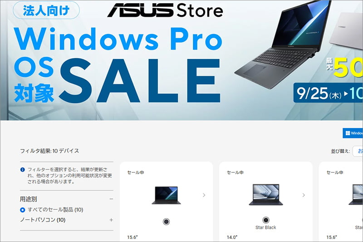Select Star Black color swatch on second card

266,220
